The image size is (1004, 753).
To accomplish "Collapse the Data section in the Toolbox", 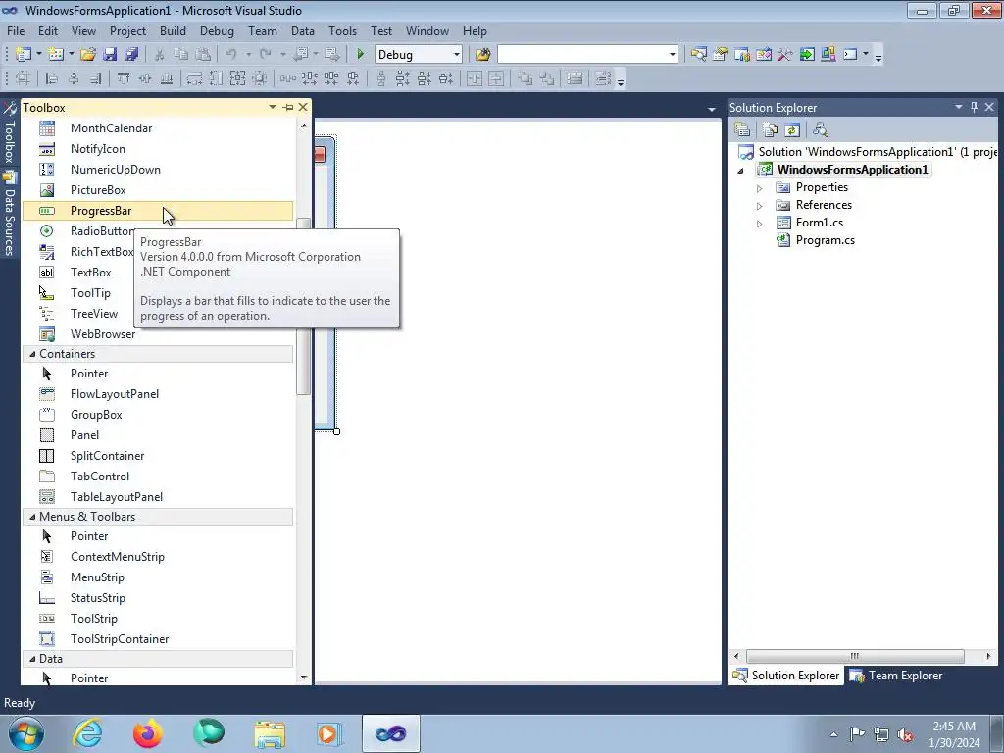I will pyautogui.click(x=32, y=658).
